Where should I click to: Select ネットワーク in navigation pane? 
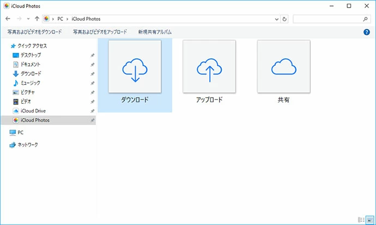tap(27, 145)
